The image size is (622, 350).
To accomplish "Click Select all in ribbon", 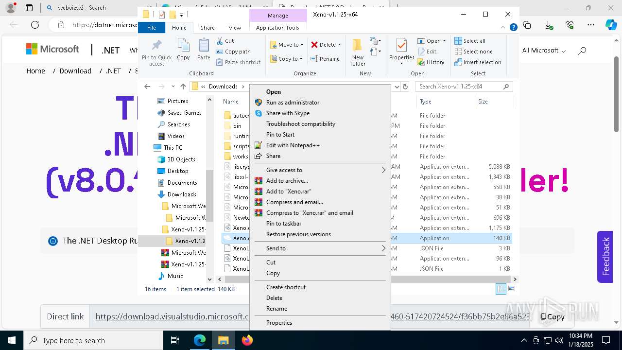I will pos(470,41).
